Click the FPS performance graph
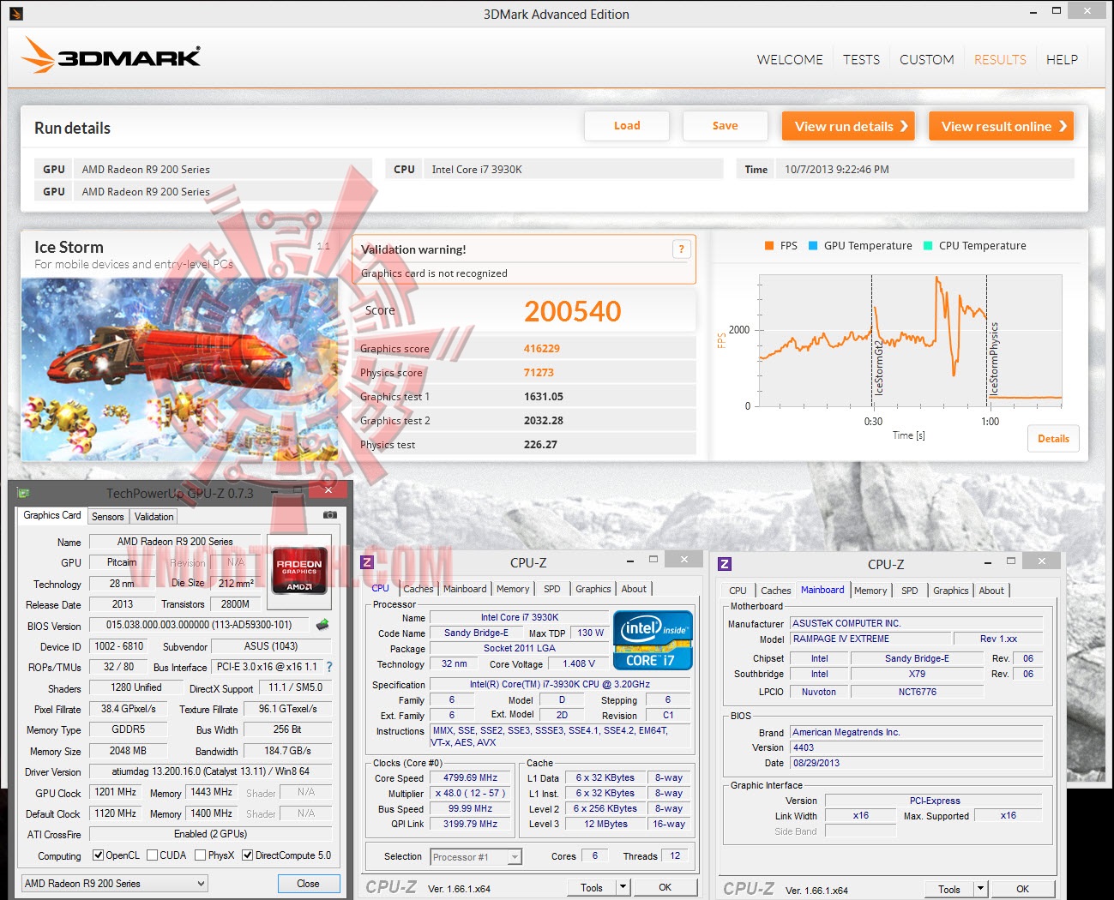 [911, 341]
